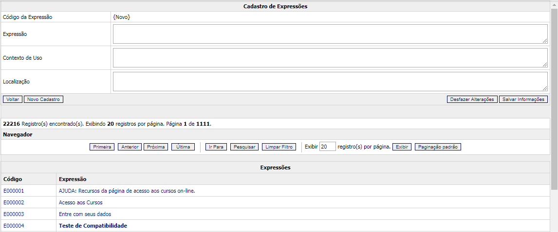Image resolution: width=558 pixels, height=232 pixels.
Task: Go to Primeira page
Action: [x=102, y=147]
